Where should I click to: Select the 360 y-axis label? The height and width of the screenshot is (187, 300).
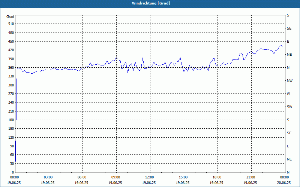click(x=11, y=68)
